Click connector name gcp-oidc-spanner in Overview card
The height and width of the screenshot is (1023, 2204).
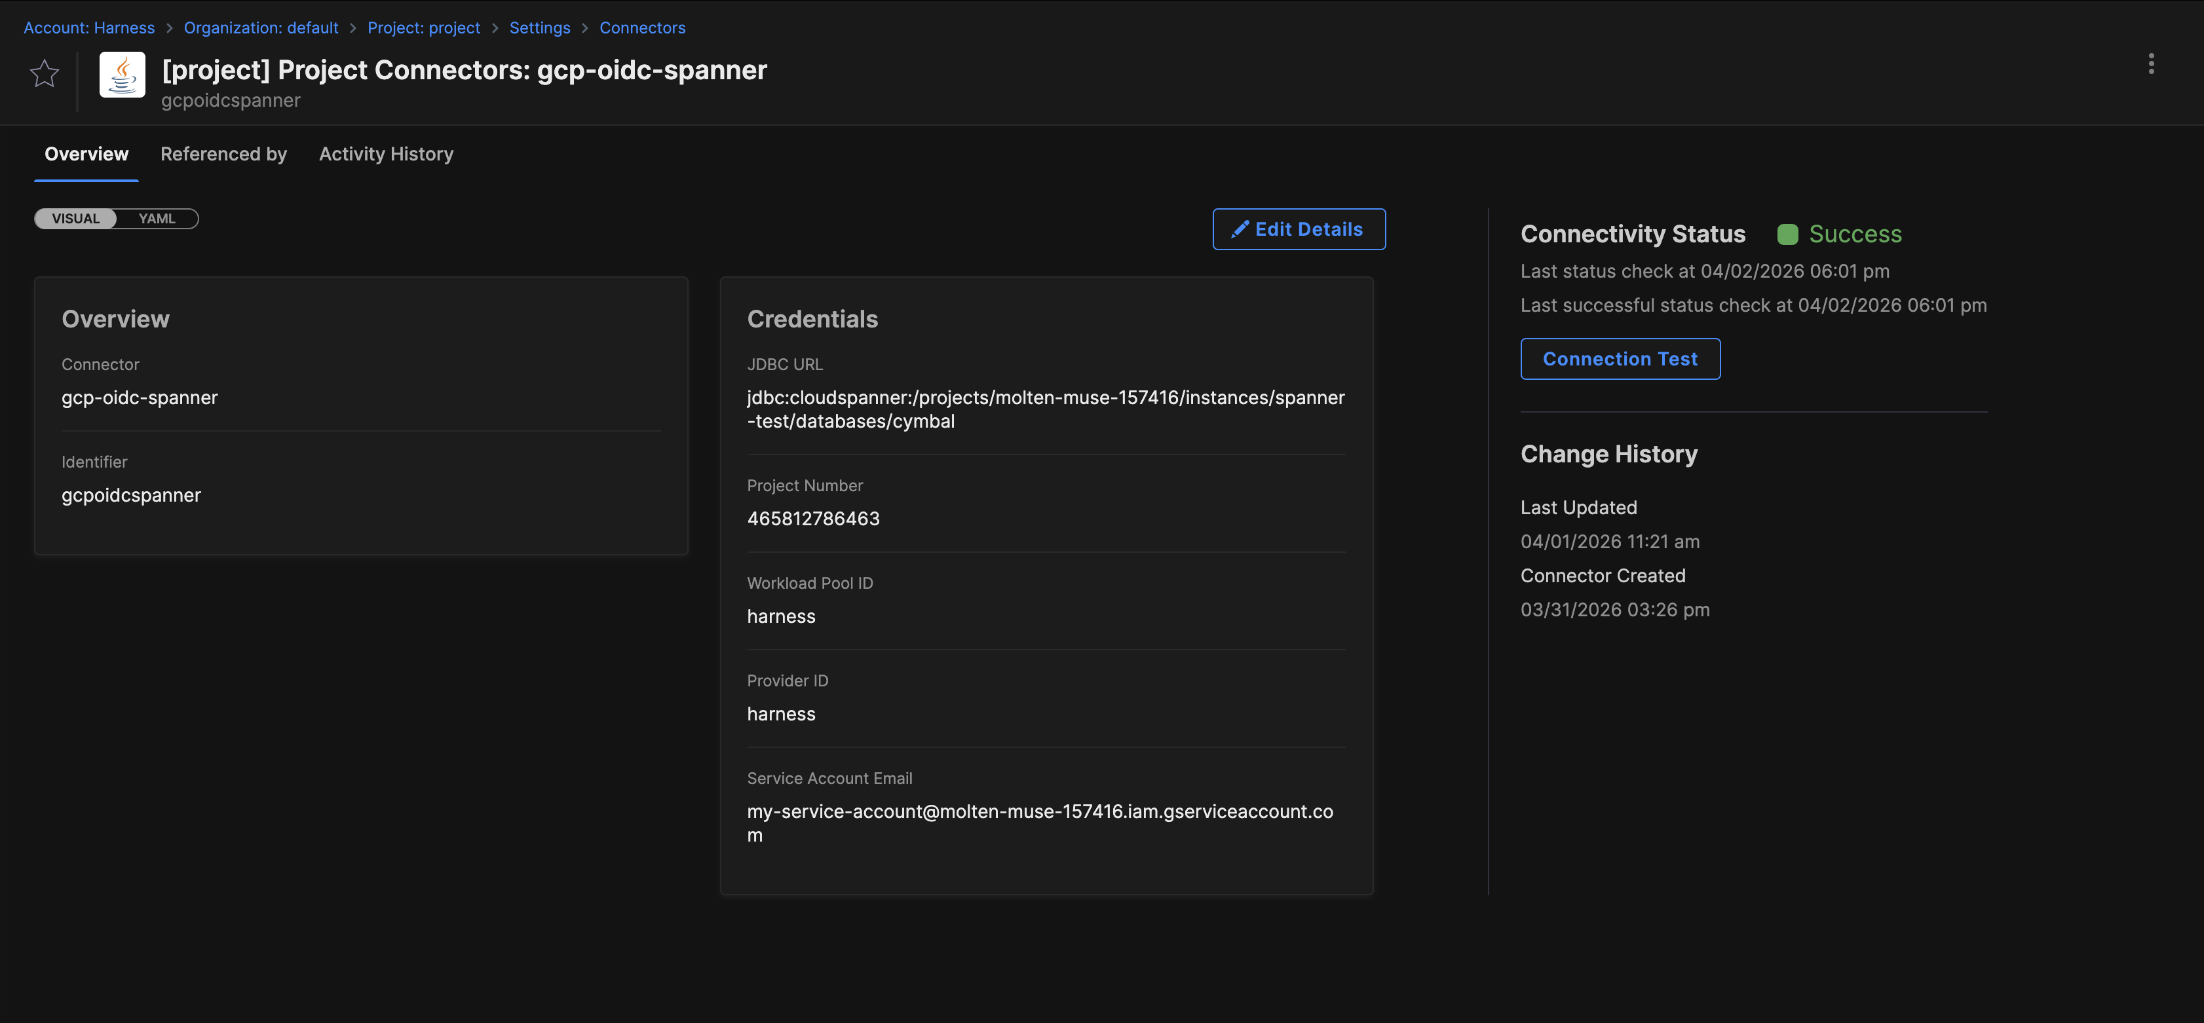coord(140,398)
